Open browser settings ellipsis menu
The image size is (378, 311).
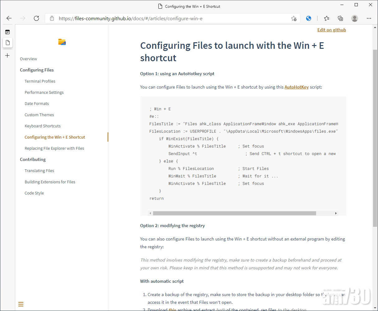point(369,18)
